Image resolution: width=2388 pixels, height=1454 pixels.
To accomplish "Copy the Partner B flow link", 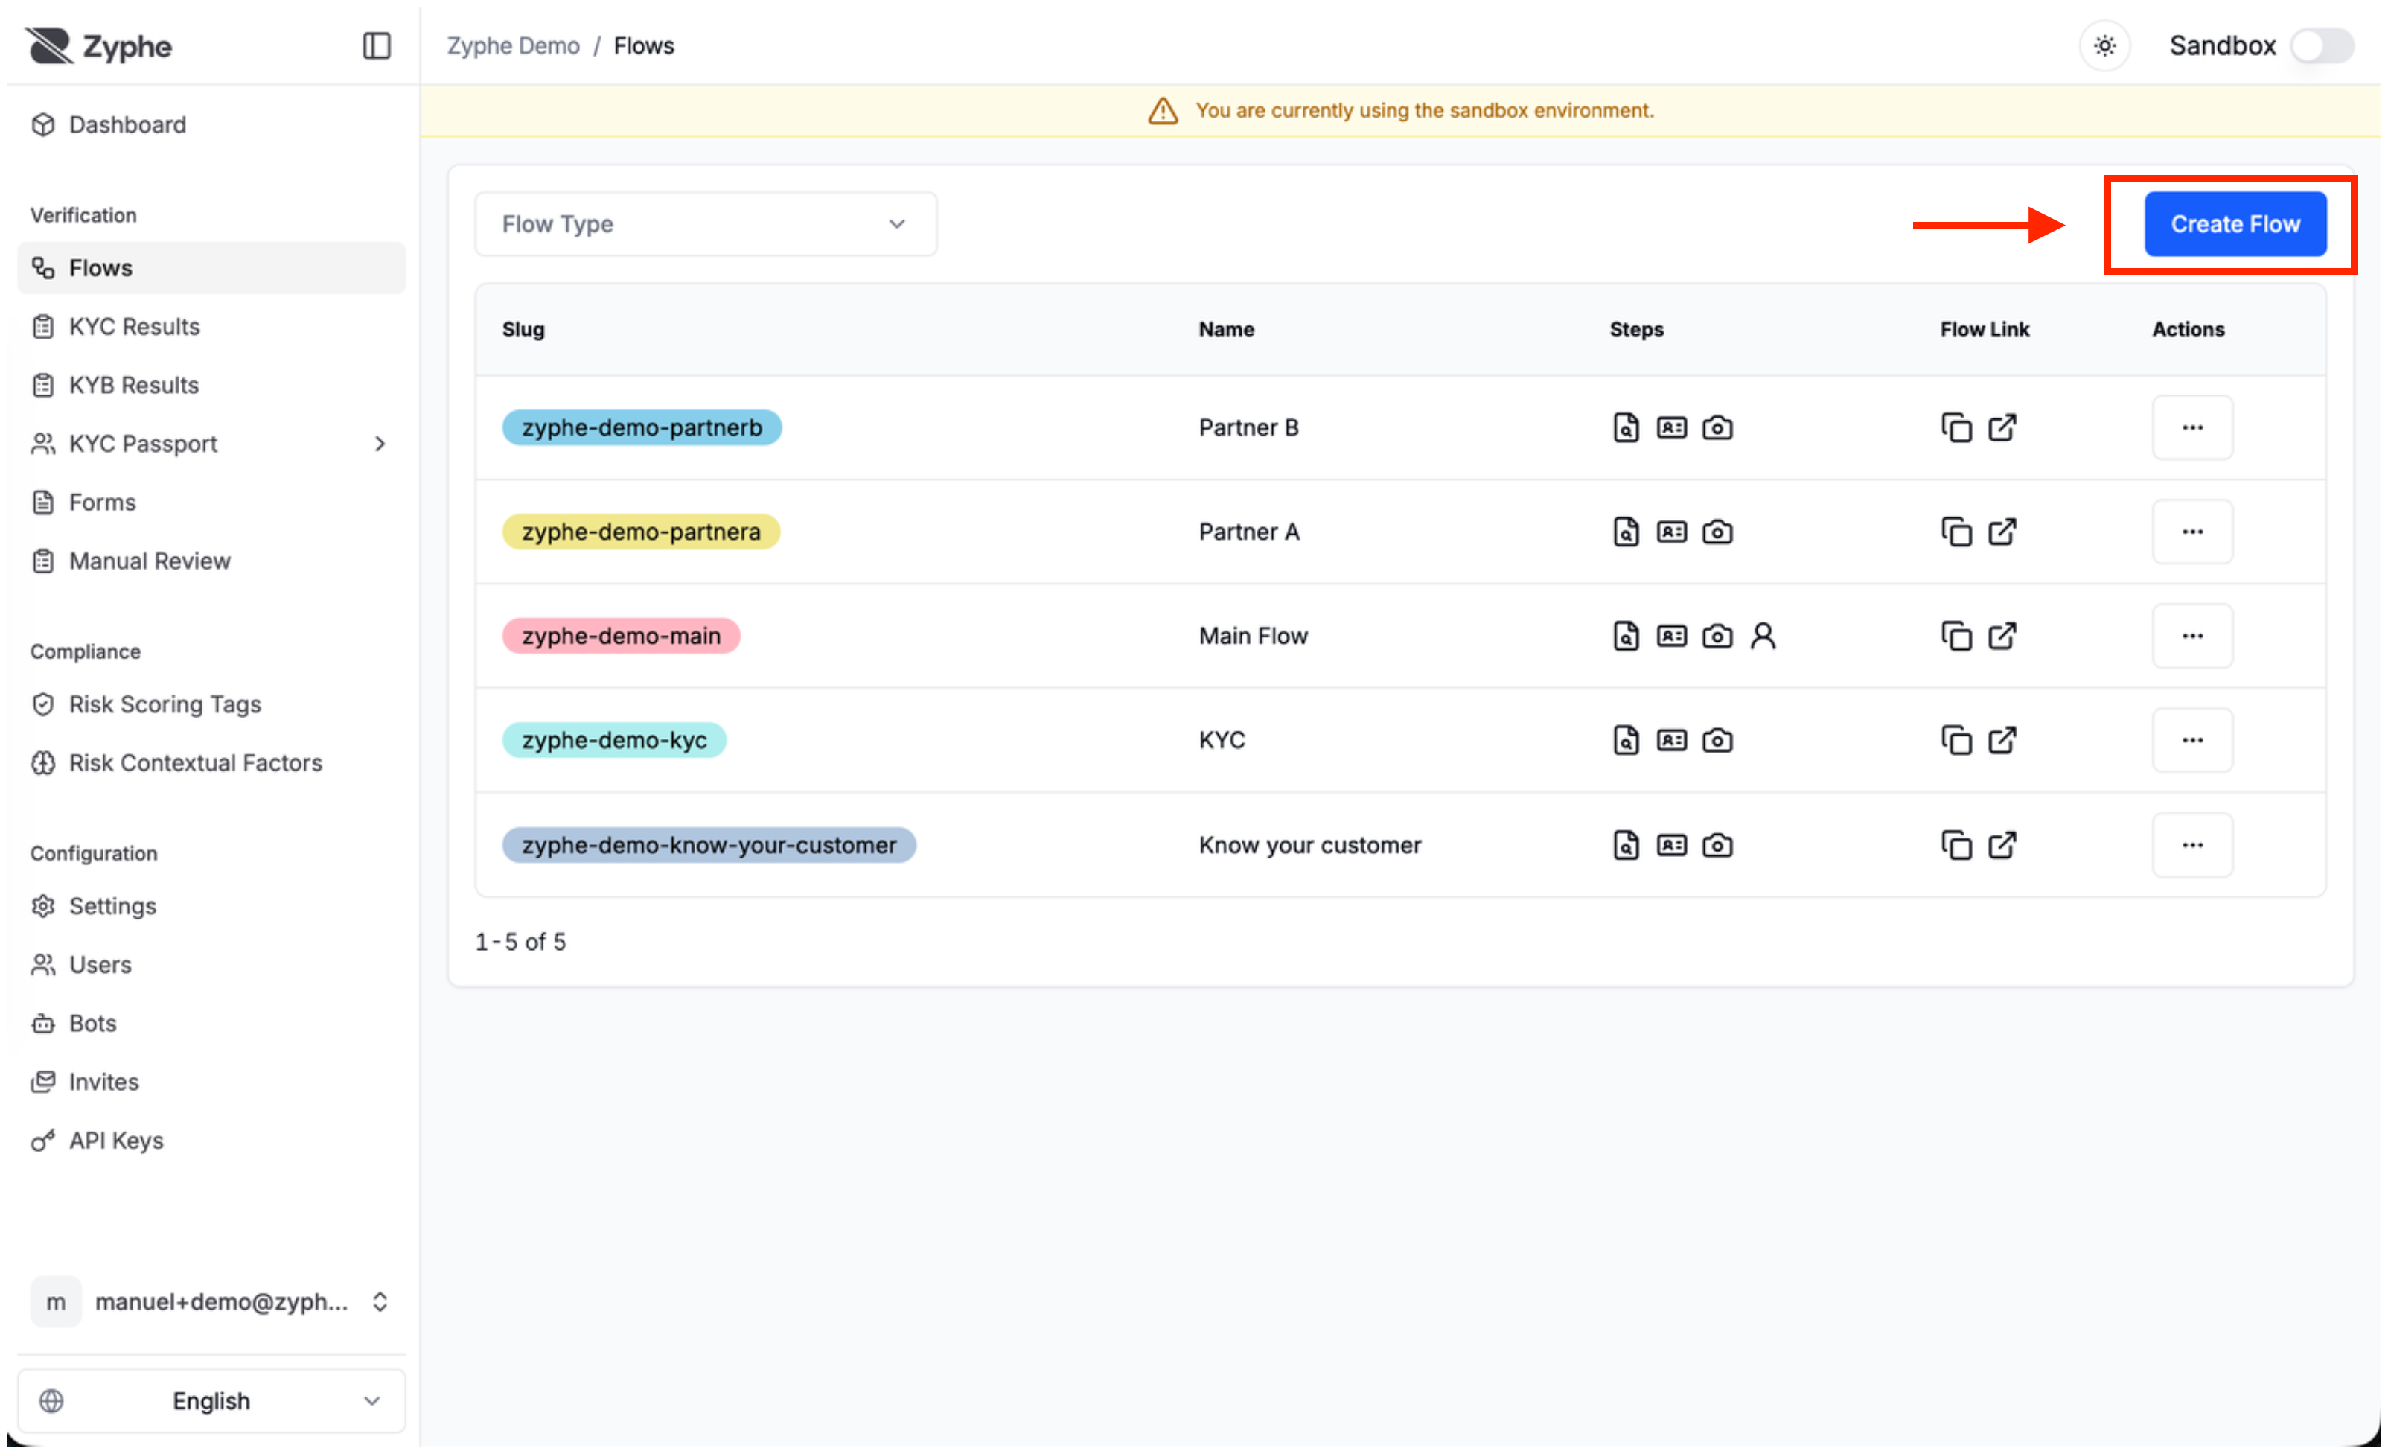I will pyautogui.click(x=1956, y=427).
